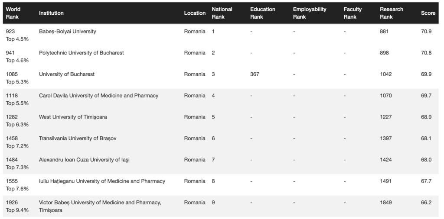Select Iuliu Haţieganu University of Medicine and Pharmacy
Screen dimensions: 444x219
pos(102,181)
